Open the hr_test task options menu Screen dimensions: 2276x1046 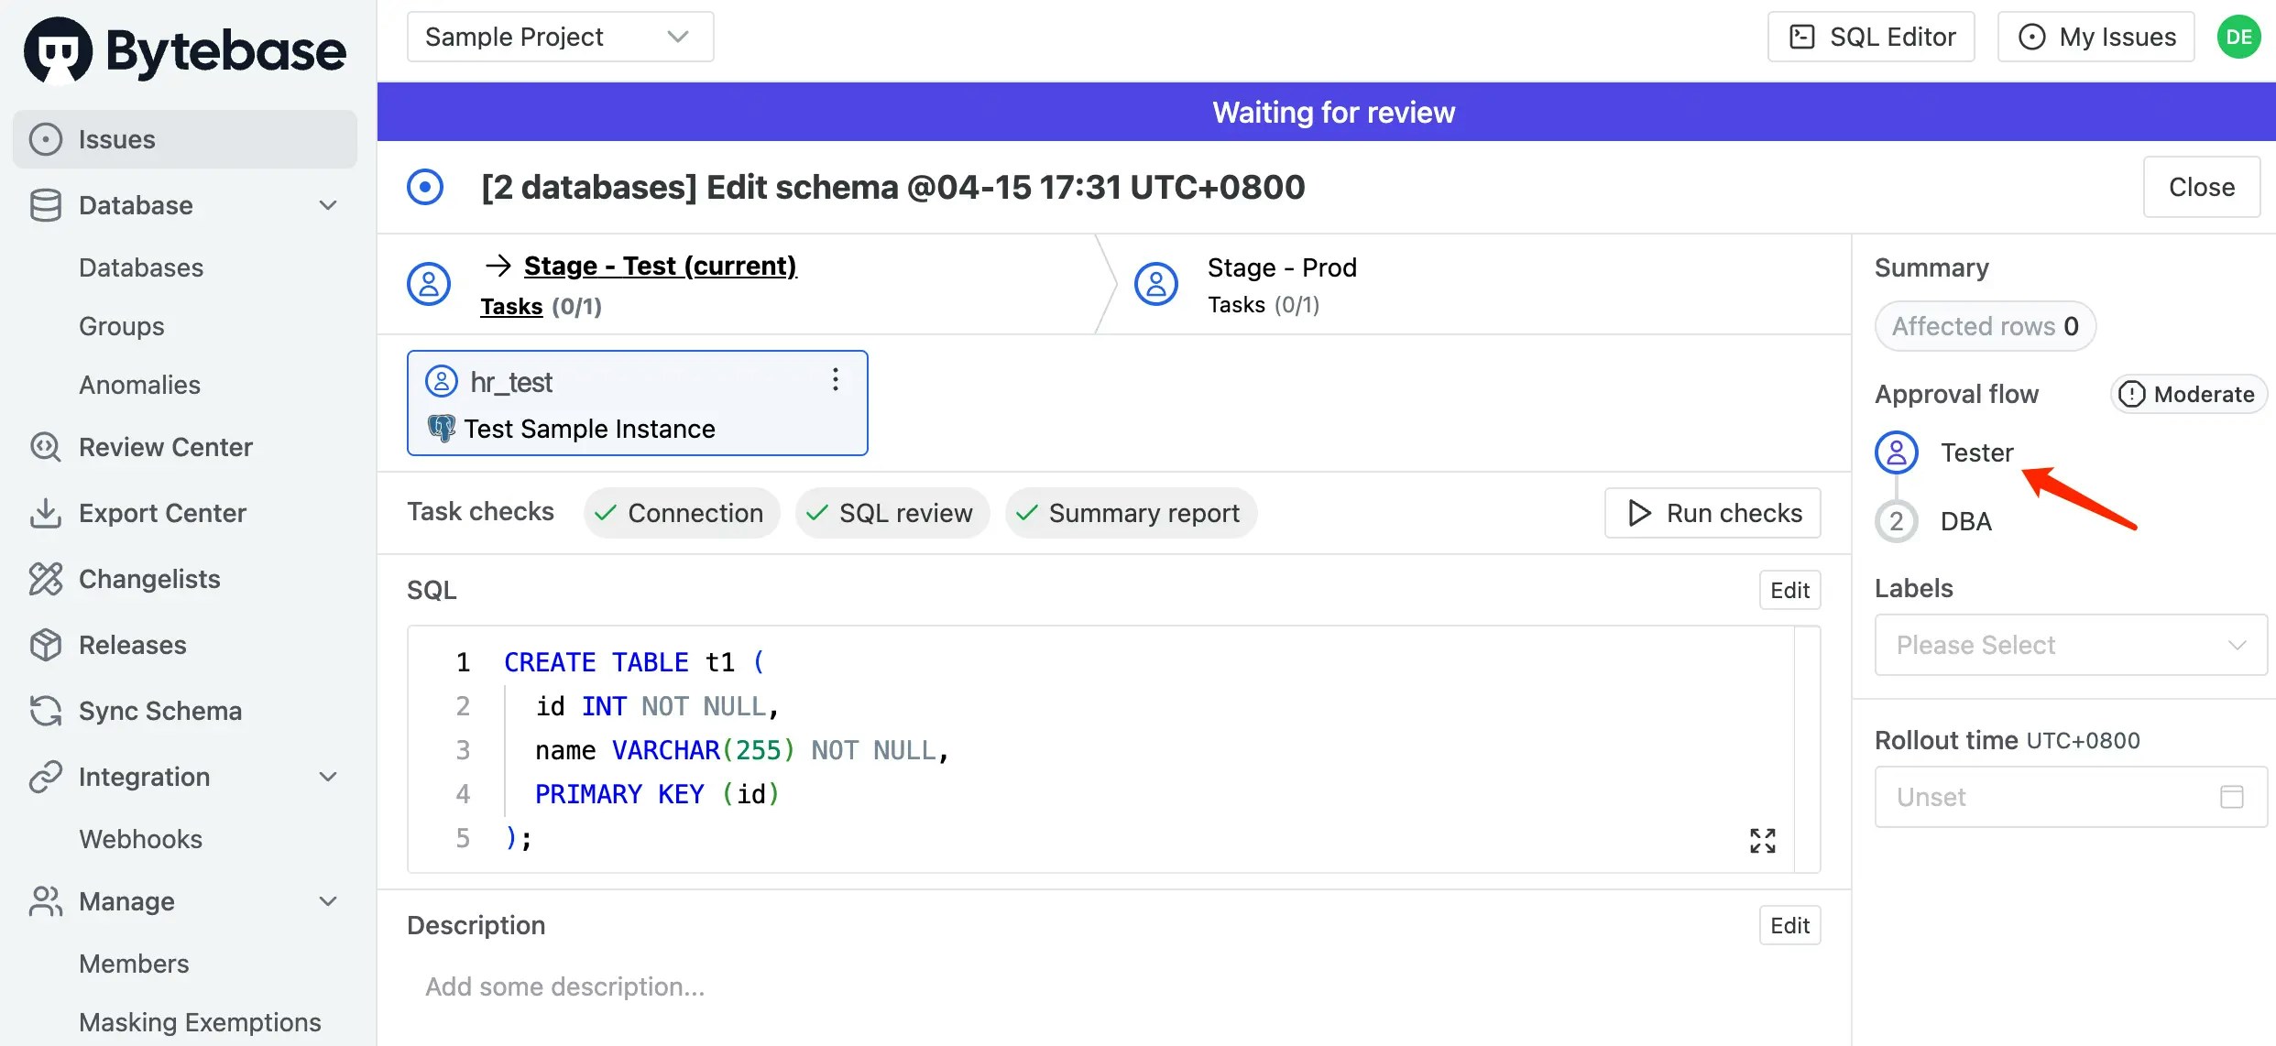click(835, 378)
